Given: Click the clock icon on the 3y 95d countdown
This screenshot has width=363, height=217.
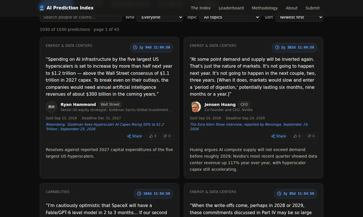Looking at the screenshot, I should (279, 194).
